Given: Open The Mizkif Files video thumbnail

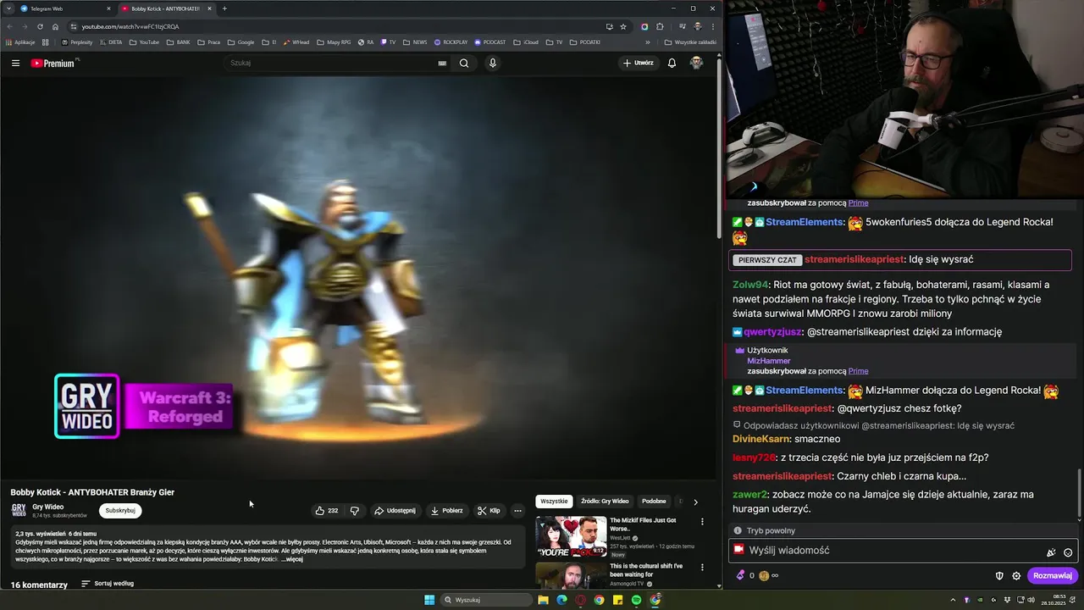Looking at the screenshot, I should pyautogui.click(x=571, y=535).
